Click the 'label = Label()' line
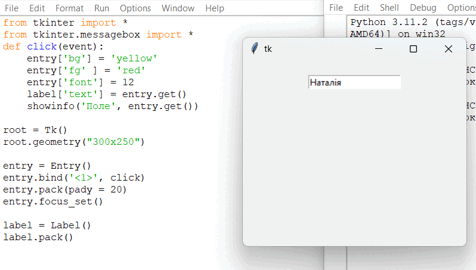The image size is (476, 270). 47,225
